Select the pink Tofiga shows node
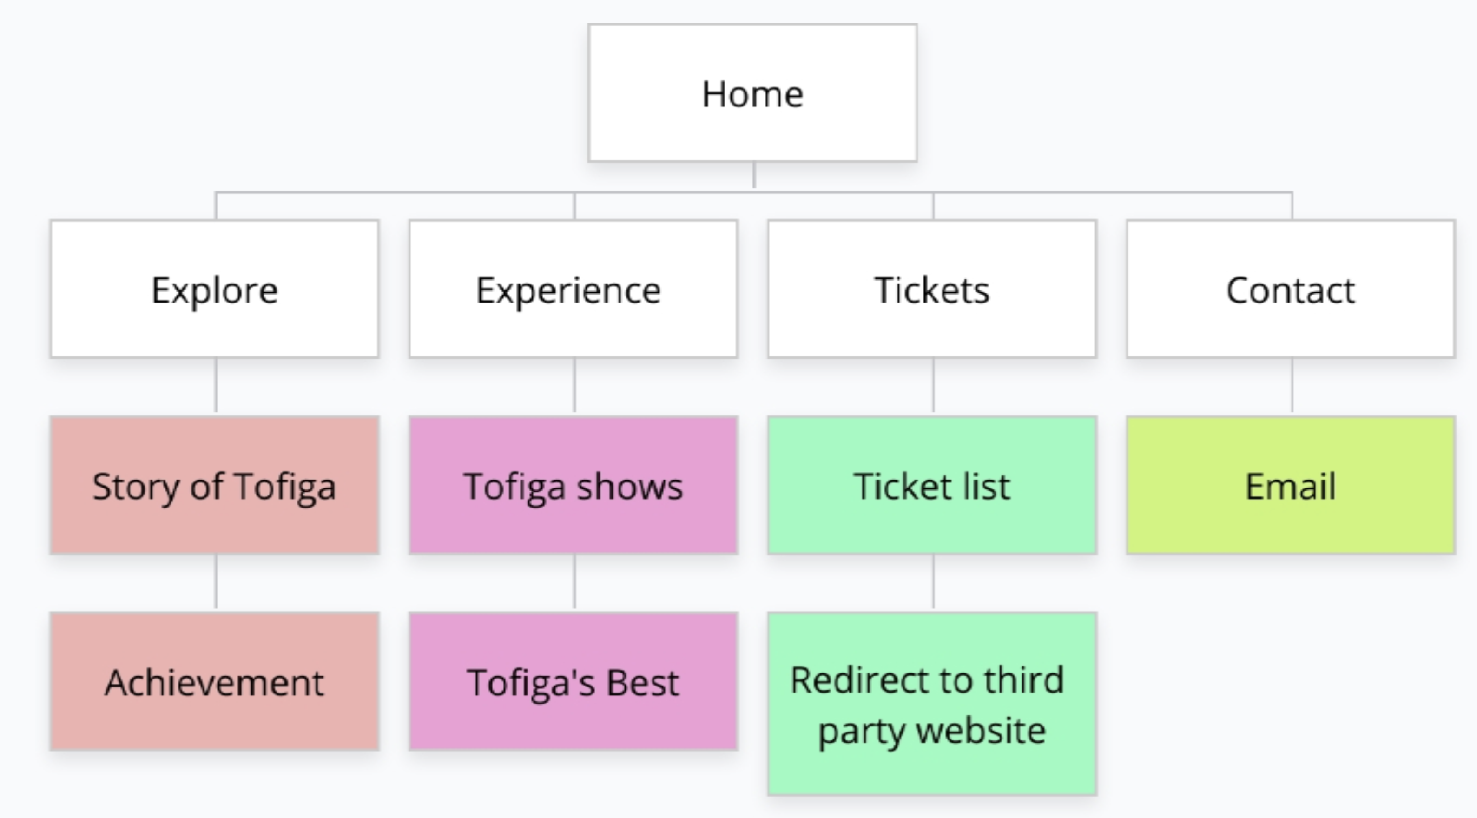This screenshot has height=818, width=1477. click(x=573, y=486)
